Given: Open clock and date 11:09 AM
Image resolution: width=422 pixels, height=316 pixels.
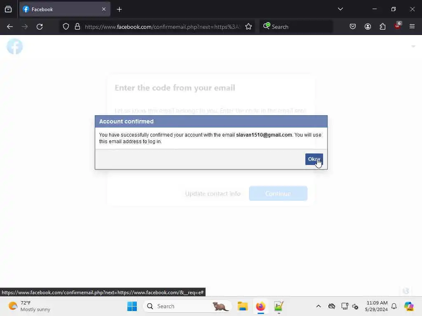Looking at the screenshot, I should 377,306.
